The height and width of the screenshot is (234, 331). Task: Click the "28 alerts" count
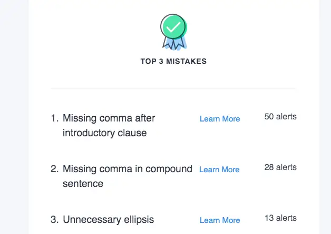tap(280, 167)
